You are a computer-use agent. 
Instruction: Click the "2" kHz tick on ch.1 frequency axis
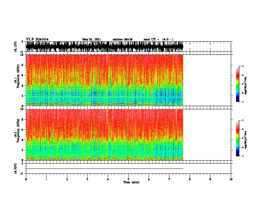point(23,96)
